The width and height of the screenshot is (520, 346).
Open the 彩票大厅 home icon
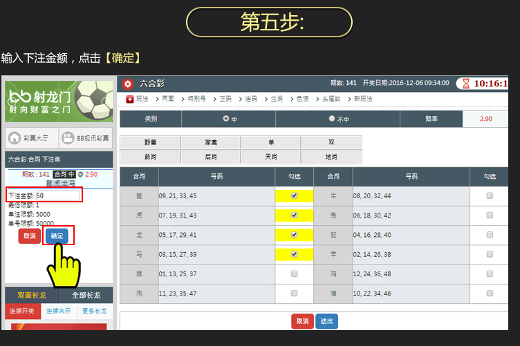click(15, 137)
